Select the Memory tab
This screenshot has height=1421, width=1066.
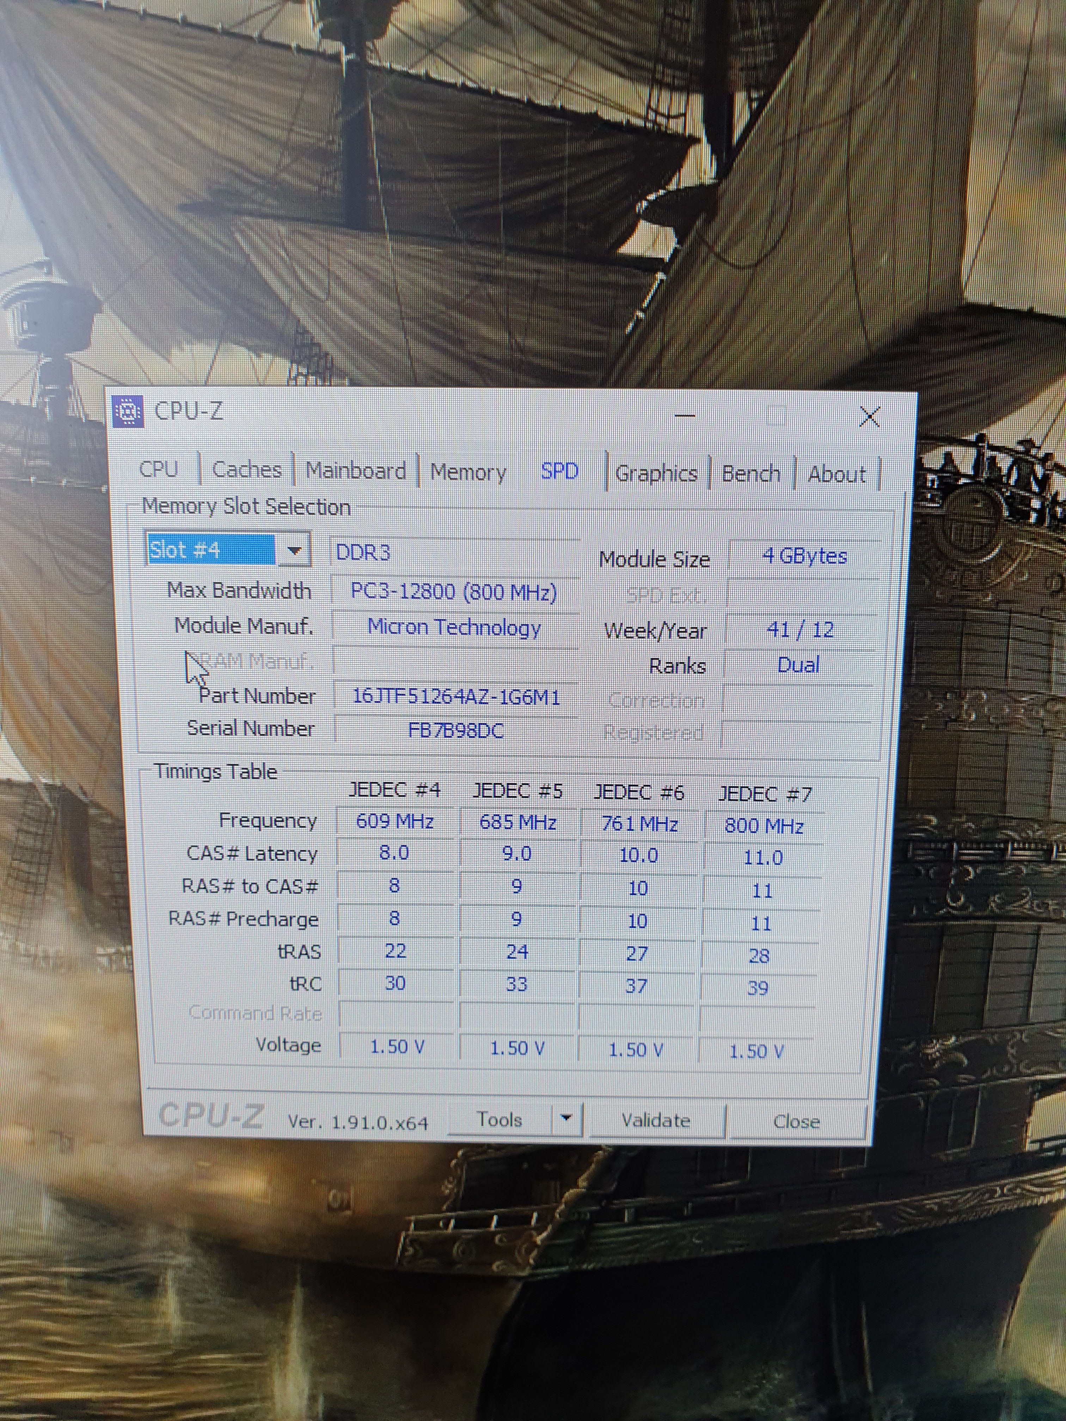coord(468,472)
